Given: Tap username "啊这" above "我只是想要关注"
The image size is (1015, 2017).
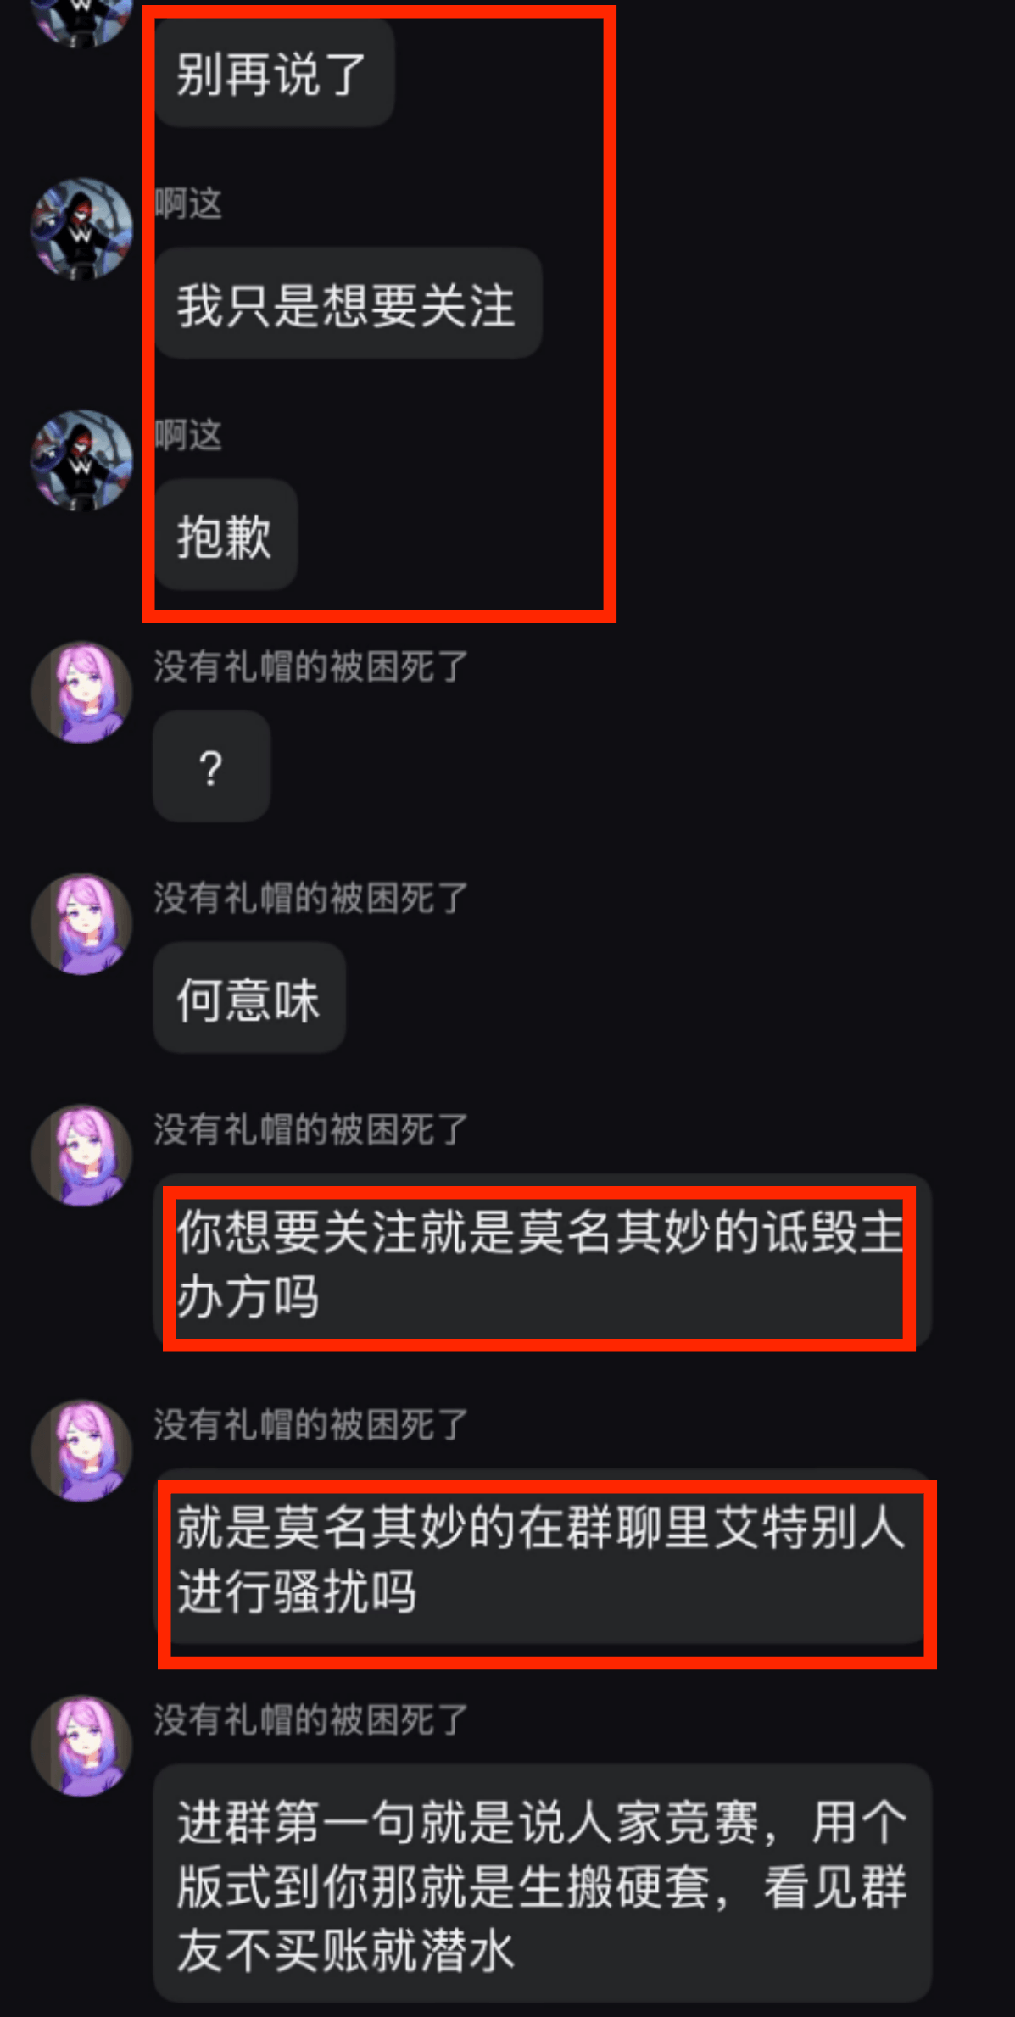Looking at the screenshot, I should pos(188,203).
